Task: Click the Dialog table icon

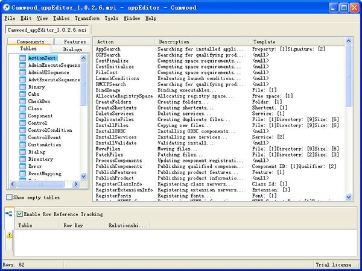Action: (x=22, y=152)
